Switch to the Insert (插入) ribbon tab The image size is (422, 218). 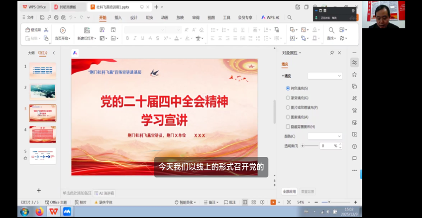118,17
